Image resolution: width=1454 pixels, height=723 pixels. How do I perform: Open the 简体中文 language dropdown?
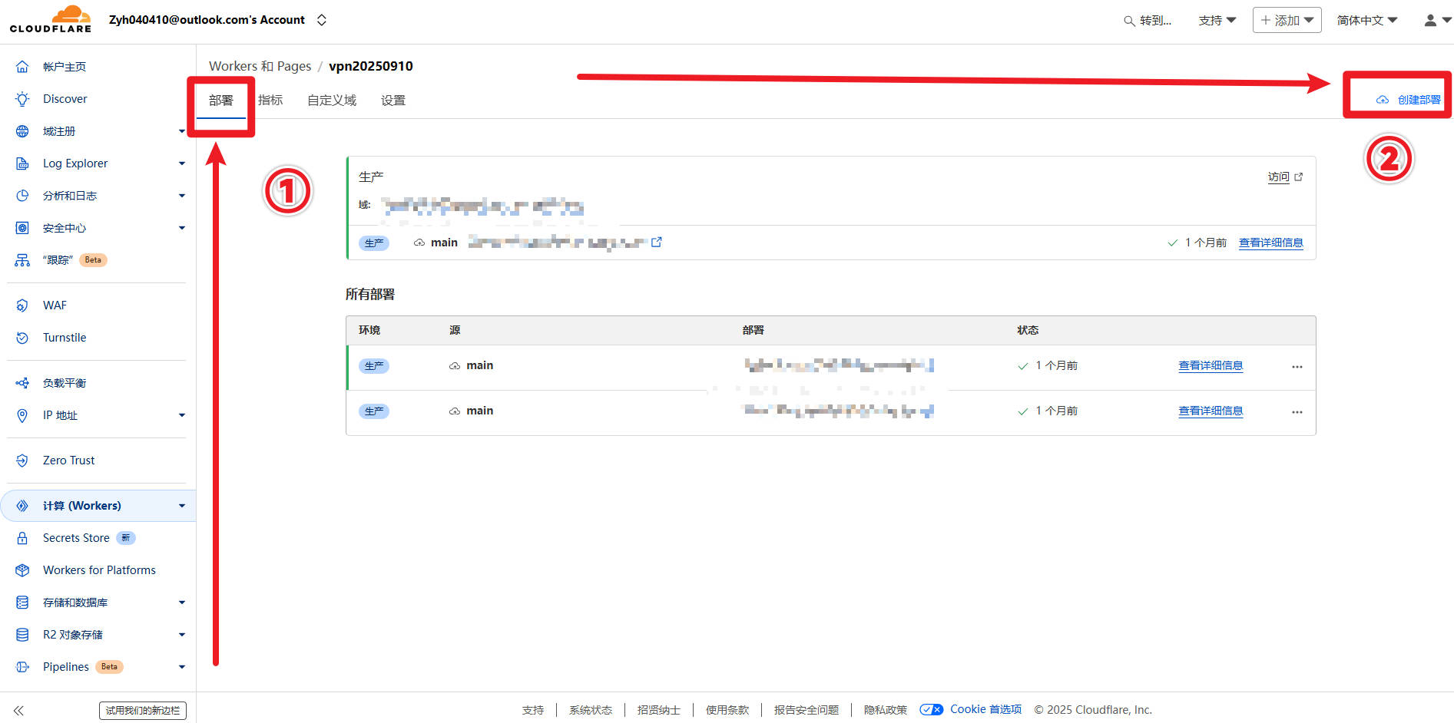1366,20
